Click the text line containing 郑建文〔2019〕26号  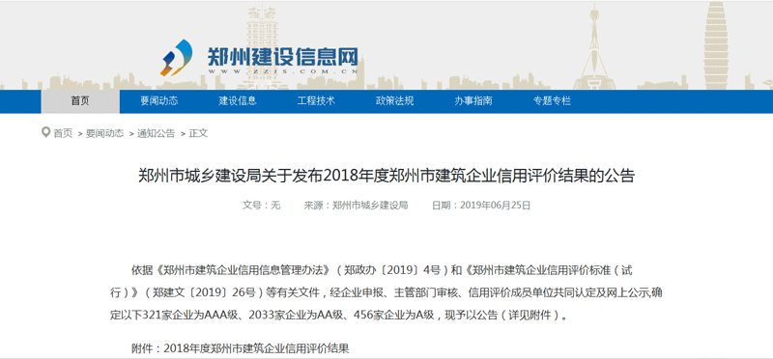tap(386, 292)
